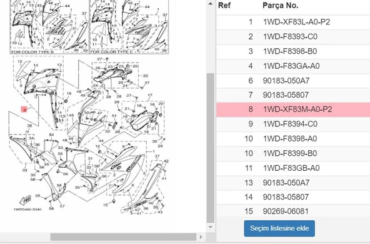This screenshot has height=244, width=370.
Task: Click the right arrow of horizontal scrollbar
Action: pos(201,237)
